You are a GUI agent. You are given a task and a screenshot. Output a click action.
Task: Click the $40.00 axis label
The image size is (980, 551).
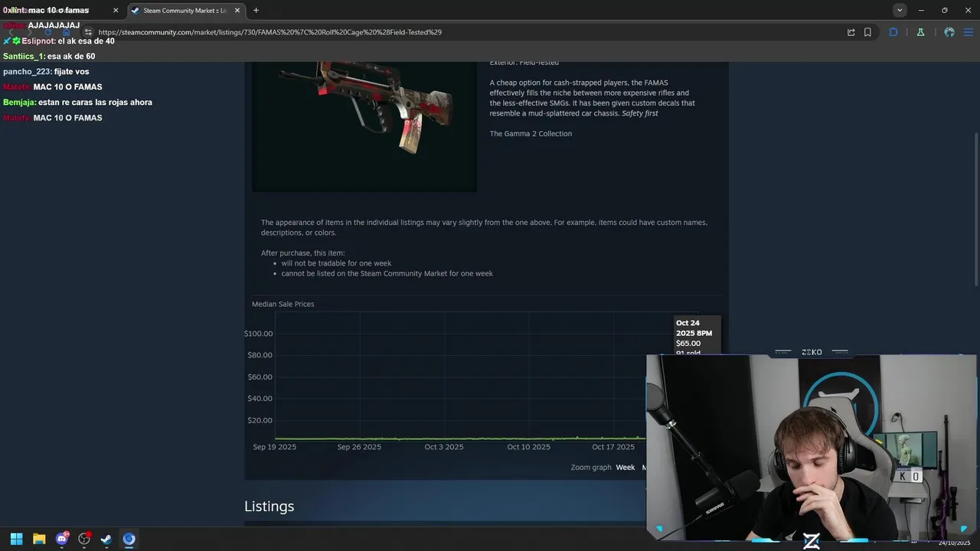click(260, 398)
